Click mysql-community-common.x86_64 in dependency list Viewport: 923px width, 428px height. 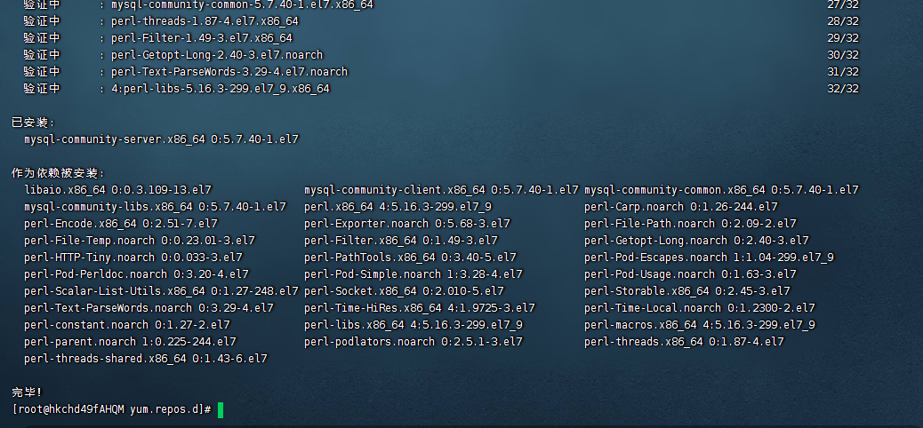coord(721,190)
